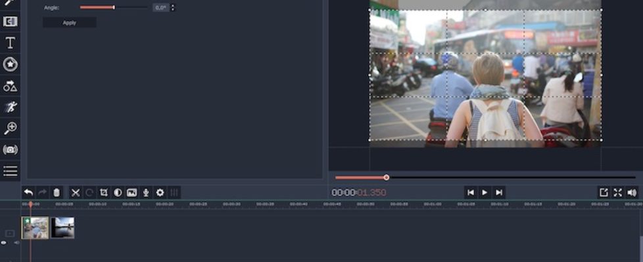Expand the More tools list menu
643x262 pixels.
10,171
